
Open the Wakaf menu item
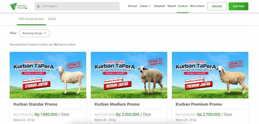coord(172,6)
